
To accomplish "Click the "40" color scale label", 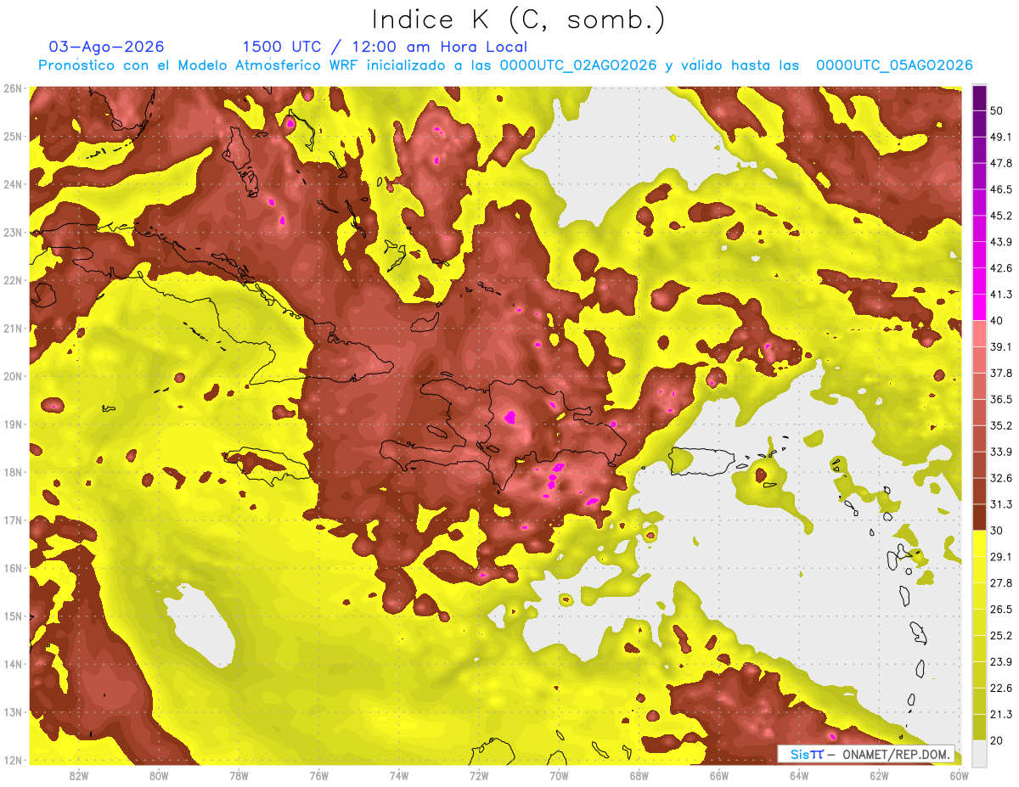I will click(997, 320).
